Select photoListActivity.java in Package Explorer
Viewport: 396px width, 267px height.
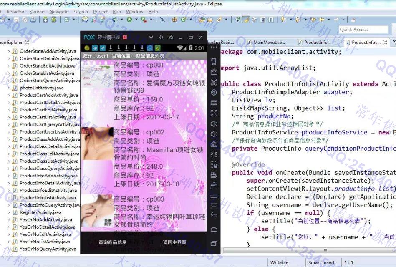point(41,88)
